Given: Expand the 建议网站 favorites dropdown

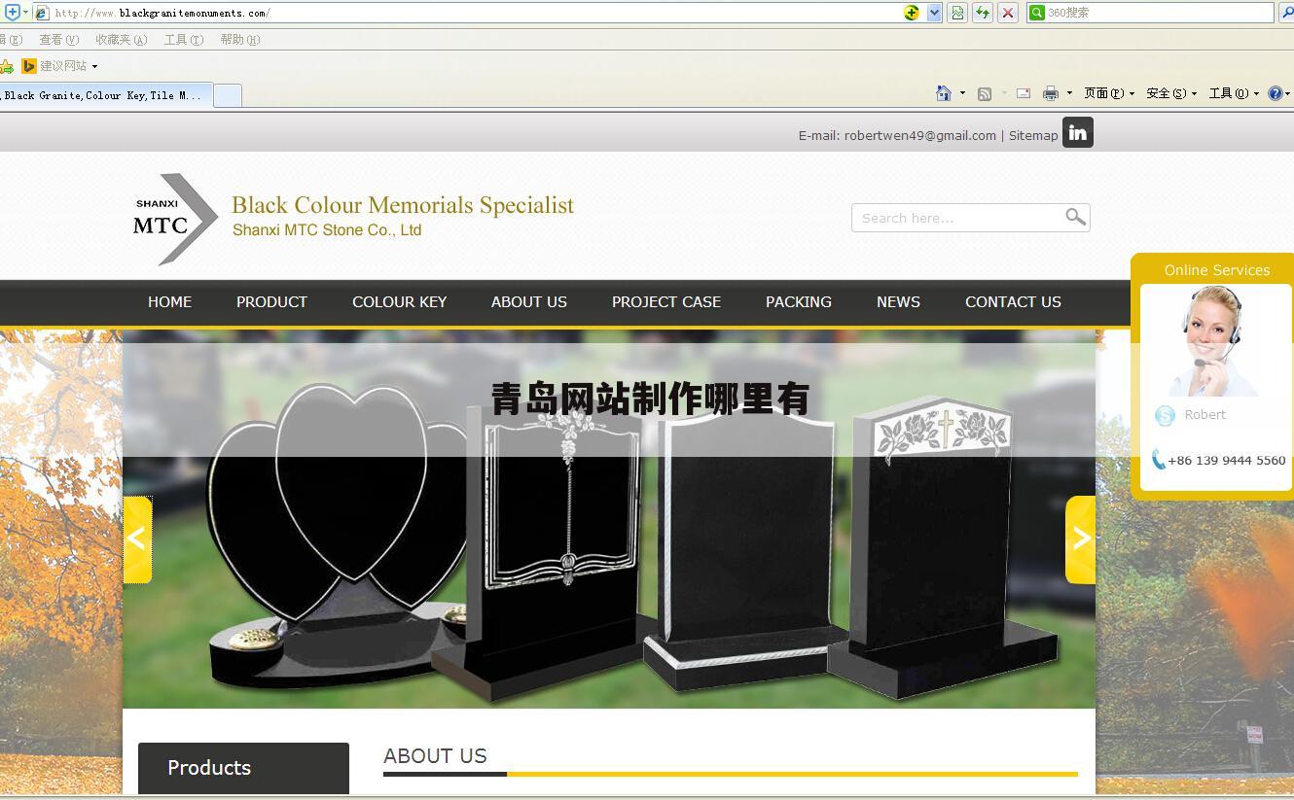Looking at the screenshot, I should (x=94, y=66).
